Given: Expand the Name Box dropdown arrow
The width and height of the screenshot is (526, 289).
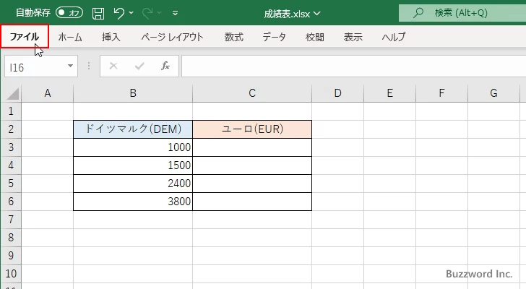Looking at the screenshot, I should pyautogui.click(x=71, y=66).
